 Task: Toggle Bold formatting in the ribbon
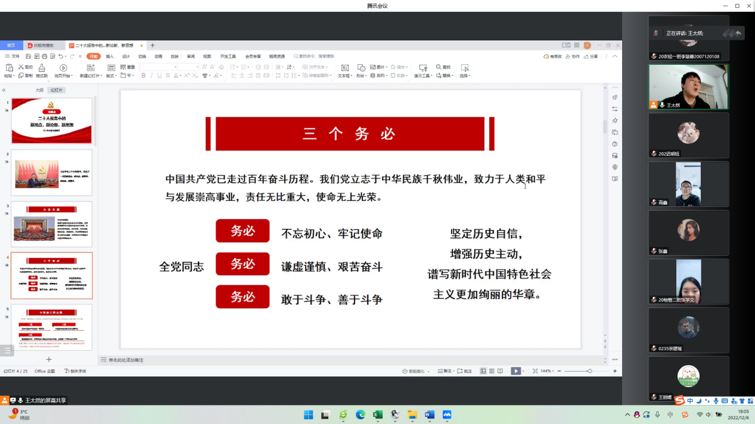pyautogui.click(x=144, y=76)
